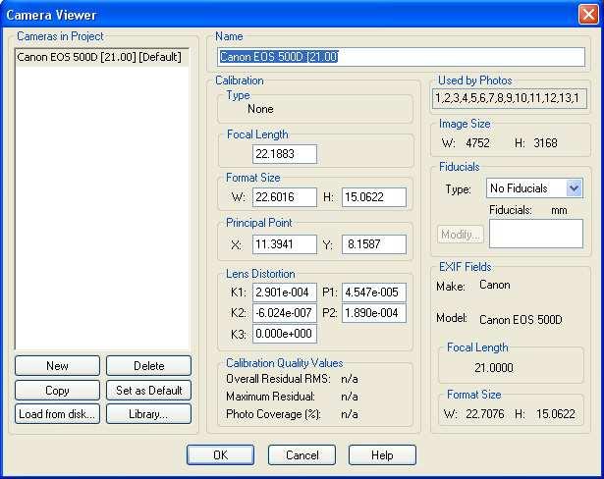This screenshot has height=479, width=604.
Task: Click the K2 lens distortion field
Action: 285,313
